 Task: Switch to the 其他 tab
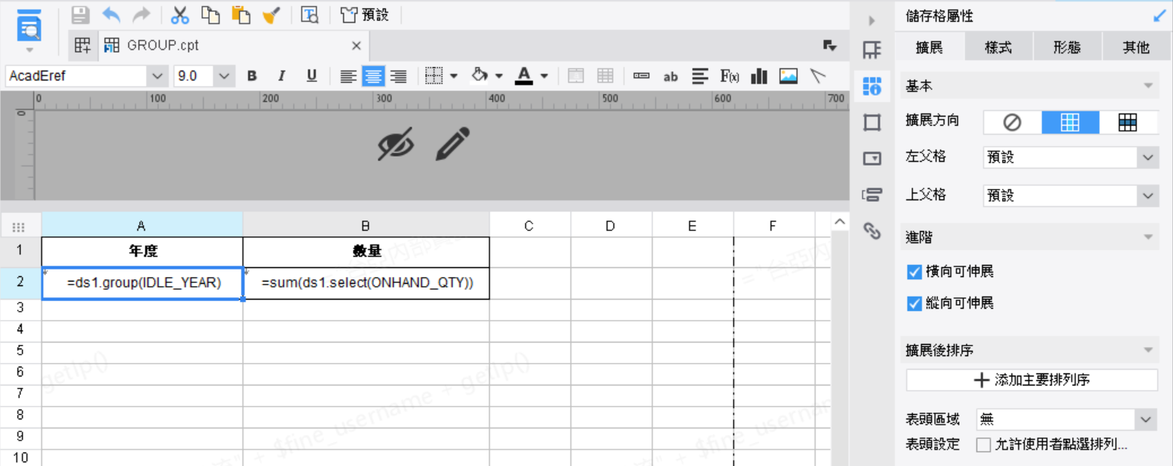tap(1136, 47)
